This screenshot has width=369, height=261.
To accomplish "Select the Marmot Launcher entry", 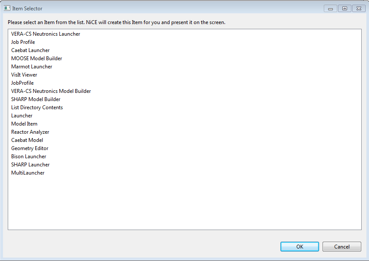I will [x=32, y=67].
